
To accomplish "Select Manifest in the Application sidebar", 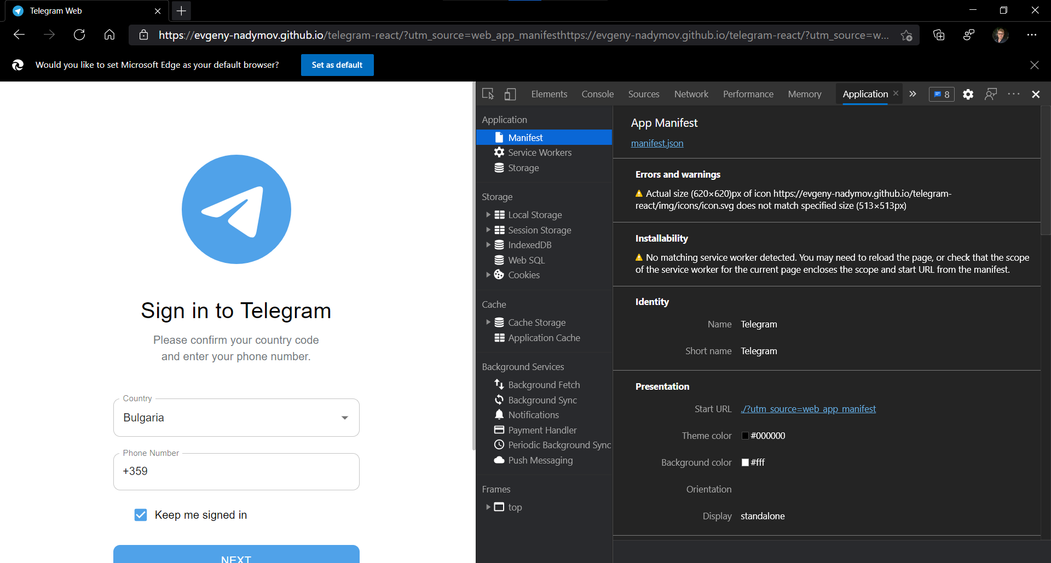I will (x=544, y=137).
